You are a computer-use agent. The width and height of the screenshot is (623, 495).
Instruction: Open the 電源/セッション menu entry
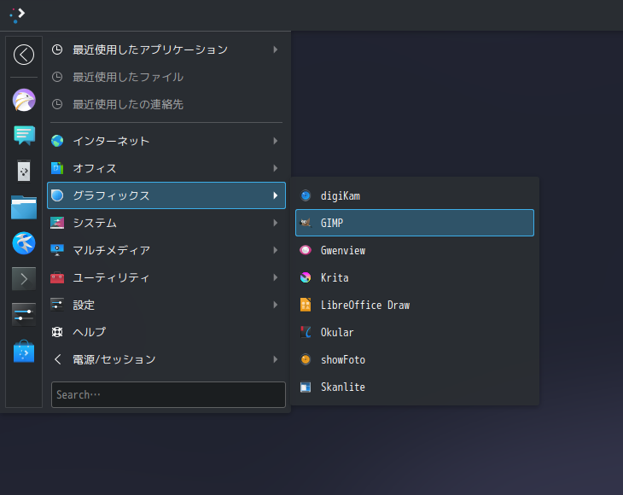point(166,359)
